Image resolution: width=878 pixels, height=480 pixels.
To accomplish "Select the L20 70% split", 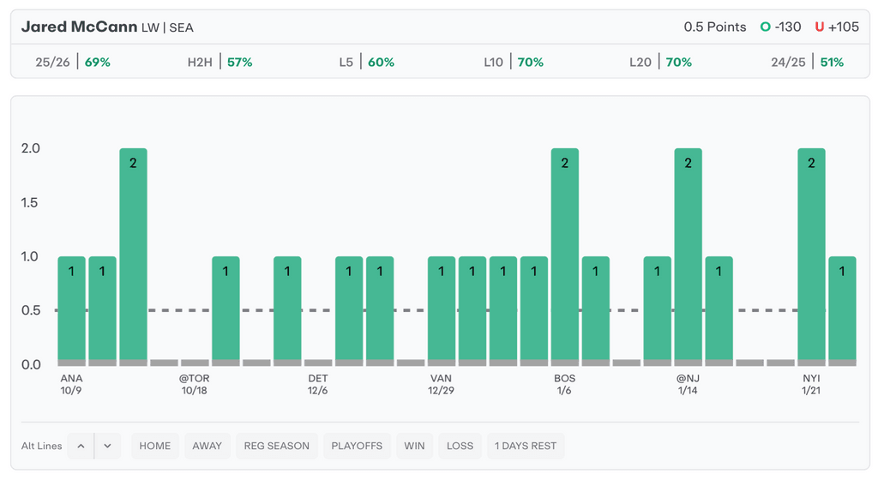I will [x=660, y=62].
